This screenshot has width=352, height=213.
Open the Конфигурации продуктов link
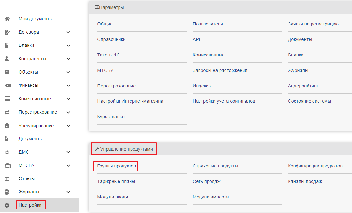click(315, 166)
